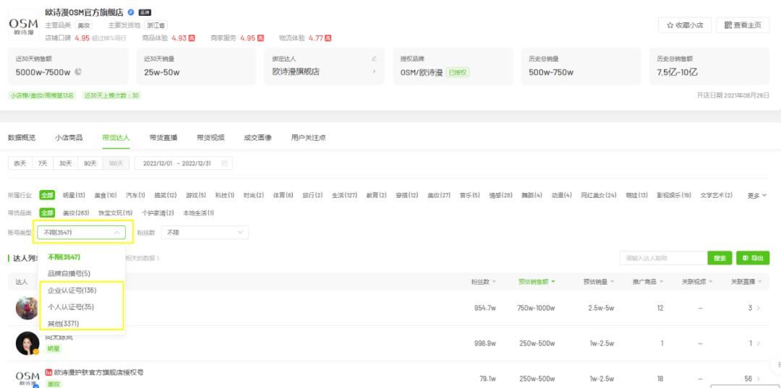Click the sort arrow on 粉丝数 column
Image resolution: width=781 pixels, height=388 pixels.
495,282
